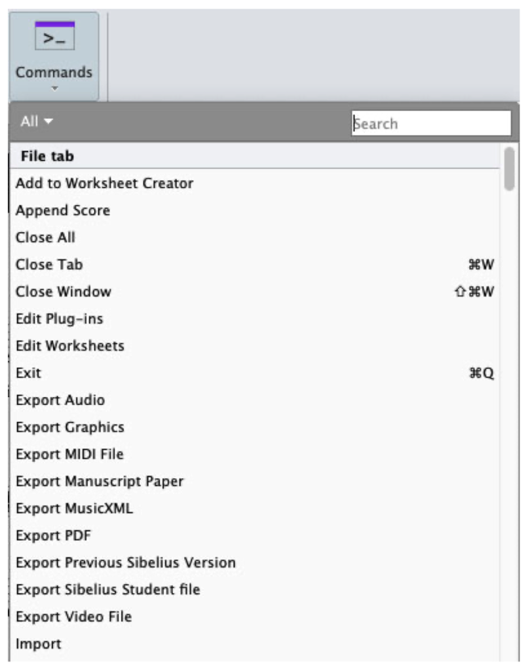Open the Edit Plug-ins command
The image size is (532, 671).
pos(60,319)
